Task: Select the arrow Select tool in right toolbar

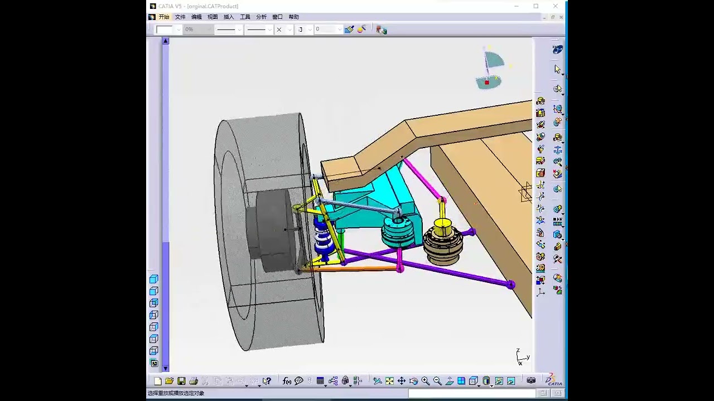Action: [557, 69]
